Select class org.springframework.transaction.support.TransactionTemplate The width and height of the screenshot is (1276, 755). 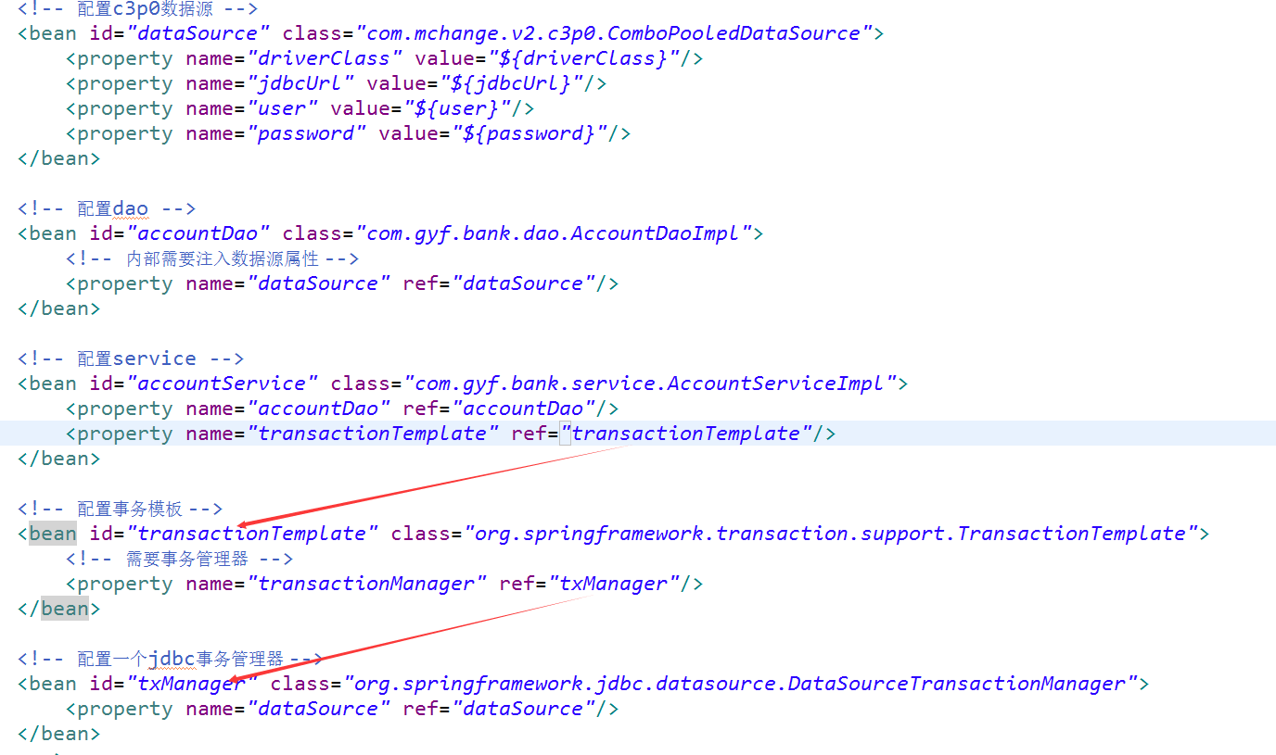pyautogui.click(x=831, y=534)
